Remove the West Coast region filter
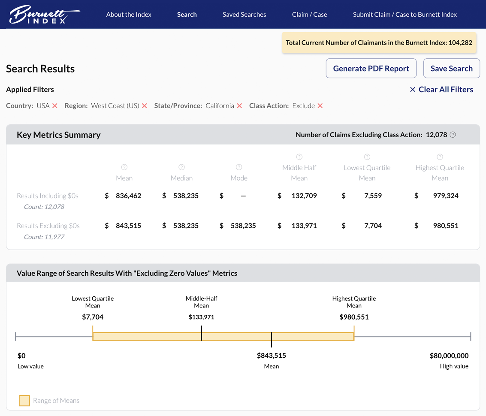 (145, 106)
